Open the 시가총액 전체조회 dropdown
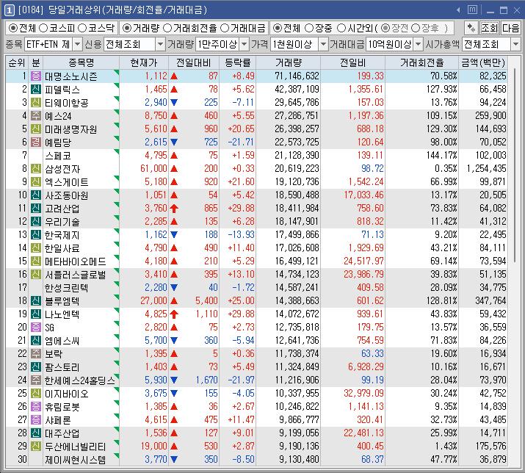Screen dimensions: 525x473 (515, 44)
